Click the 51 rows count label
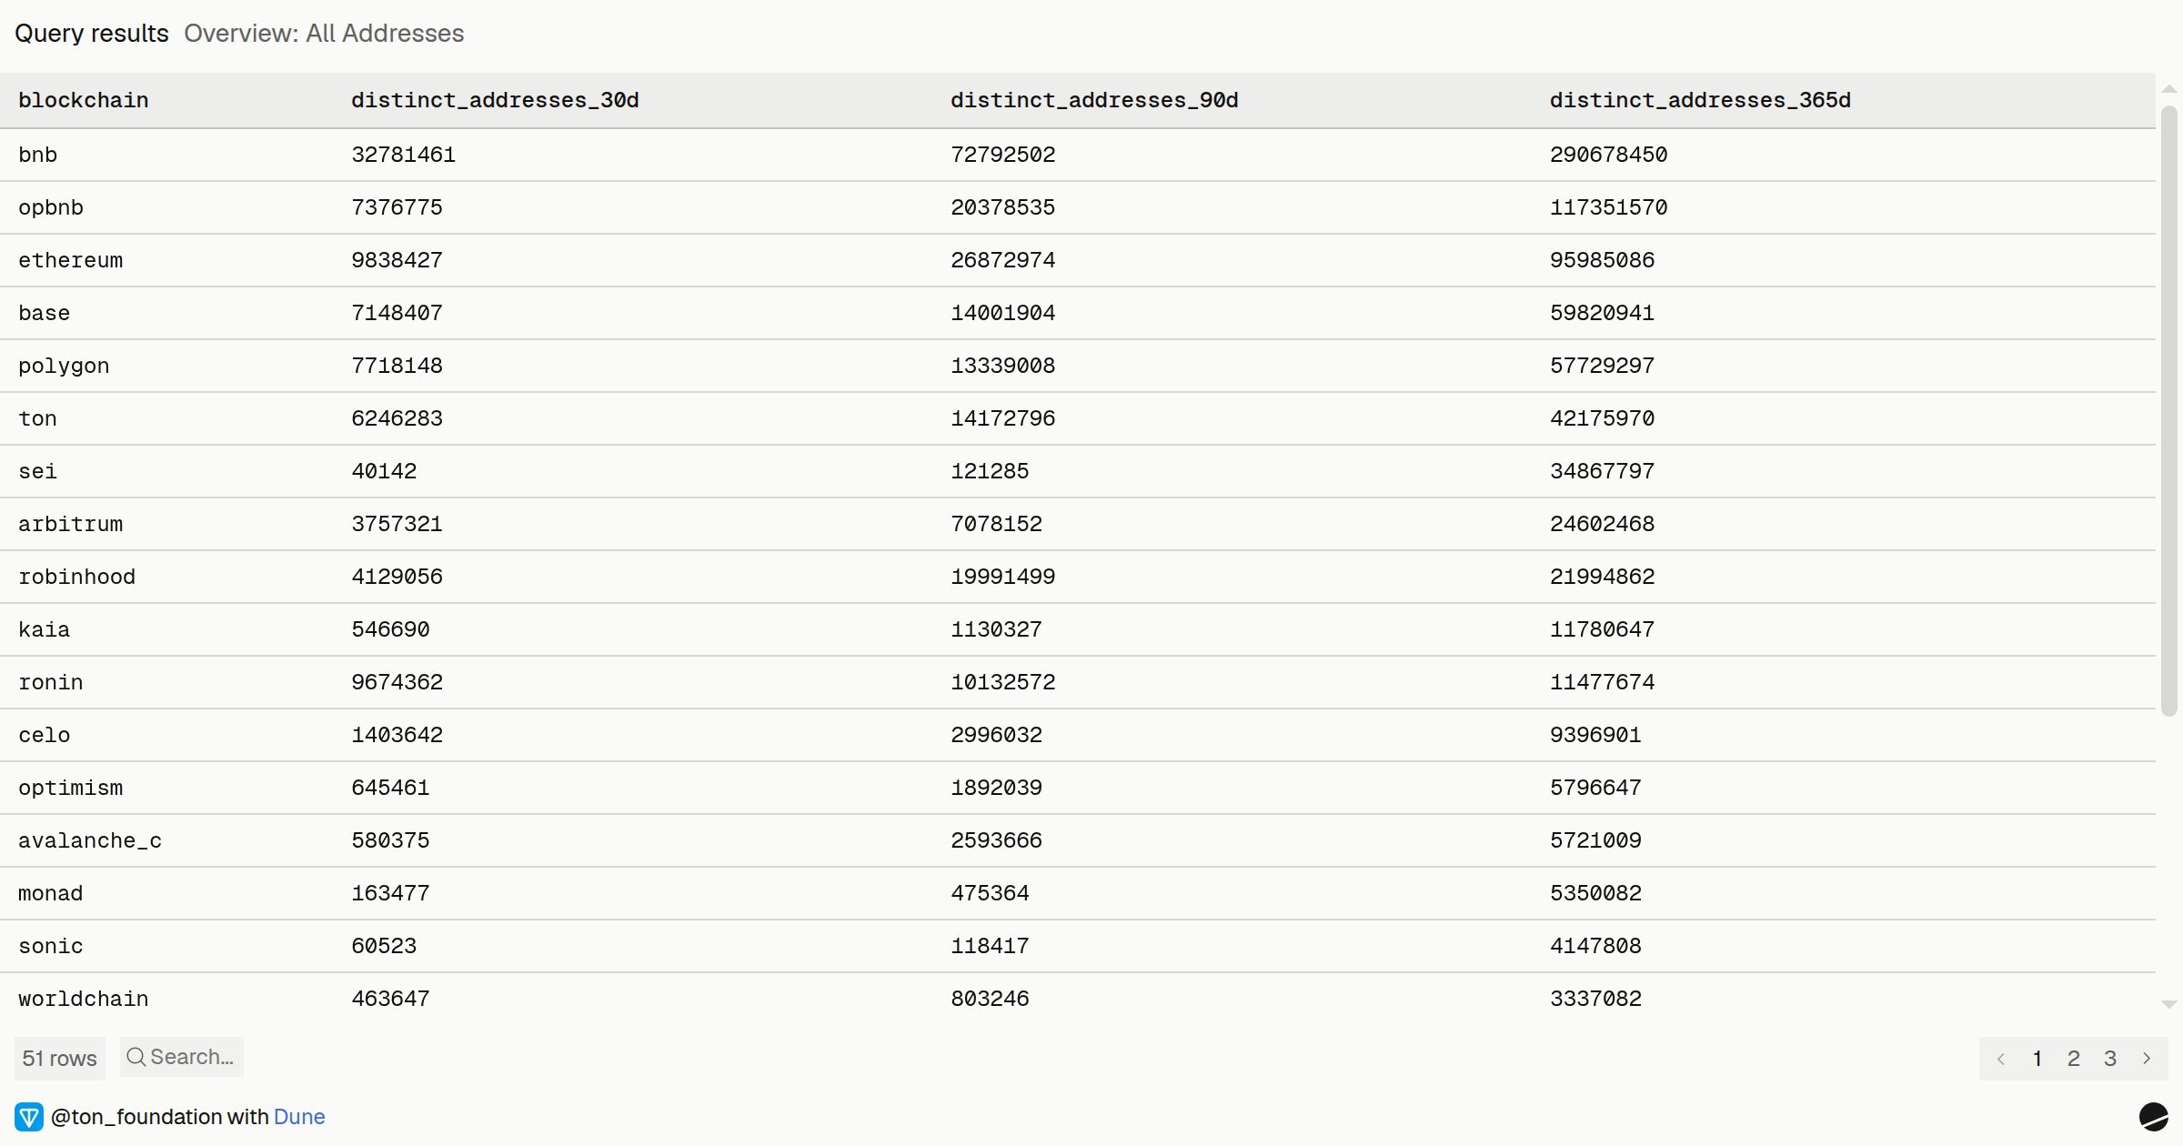The width and height of the screenshot is (2183, 1146). [60, 1059]
